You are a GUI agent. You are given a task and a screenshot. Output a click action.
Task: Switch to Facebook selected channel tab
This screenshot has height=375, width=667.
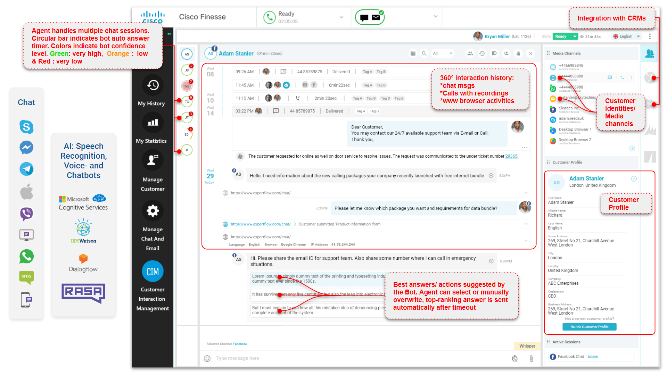[x=240, y=343]
